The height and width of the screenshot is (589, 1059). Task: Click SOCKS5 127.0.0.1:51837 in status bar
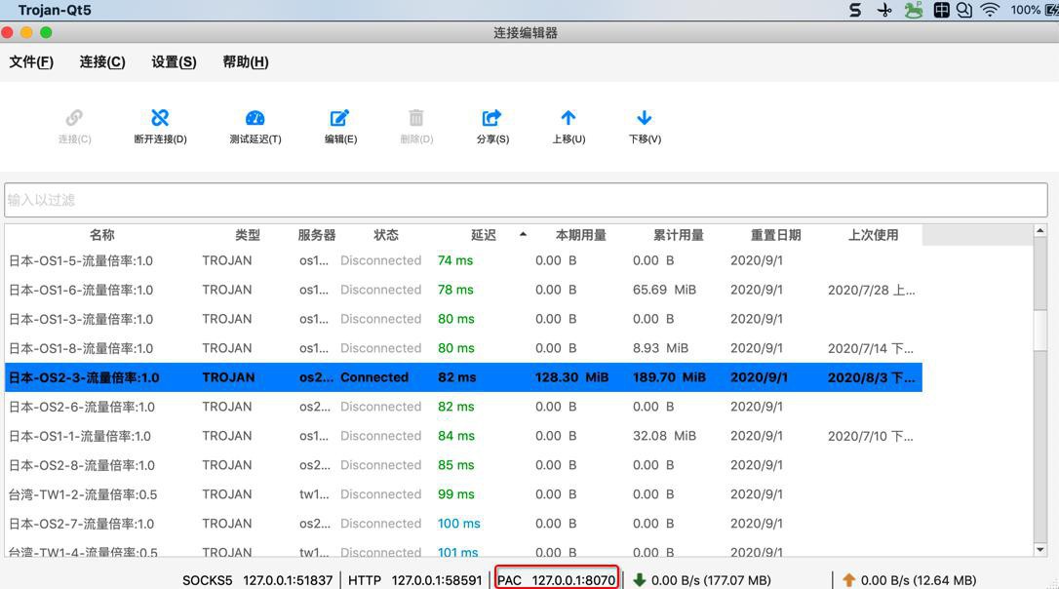(257, 579)
